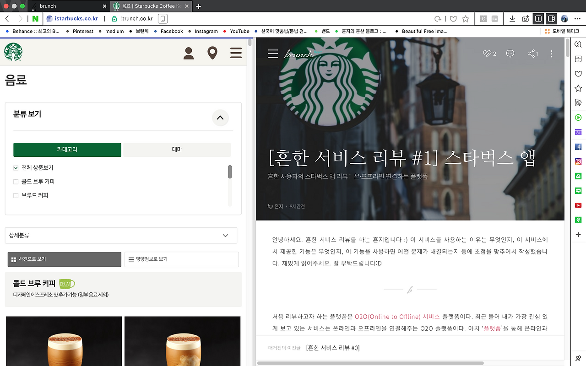Open the brunch hamburger menu
This screenshot has width=586, height=366.
273,54
